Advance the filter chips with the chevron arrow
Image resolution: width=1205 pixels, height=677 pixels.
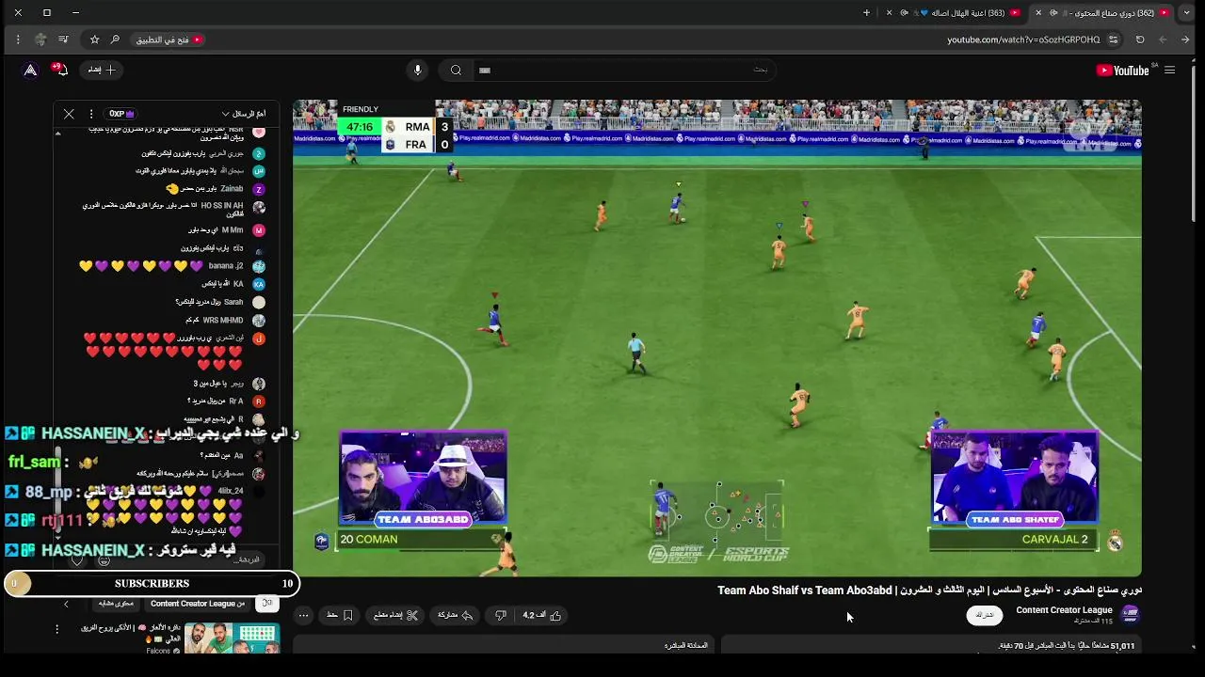click(x=66, y=604)
